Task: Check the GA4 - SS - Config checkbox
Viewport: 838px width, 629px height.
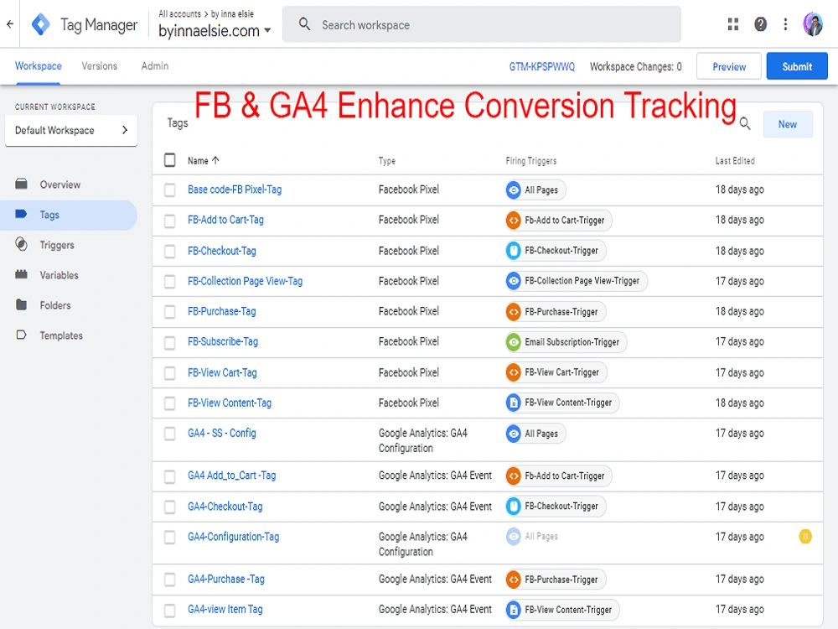Action: [x=169, y=434]
